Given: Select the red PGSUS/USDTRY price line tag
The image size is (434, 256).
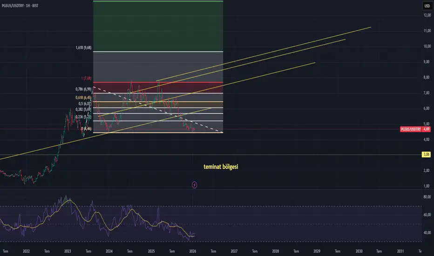Looking at the screenshot, I should tap(411, 129).
